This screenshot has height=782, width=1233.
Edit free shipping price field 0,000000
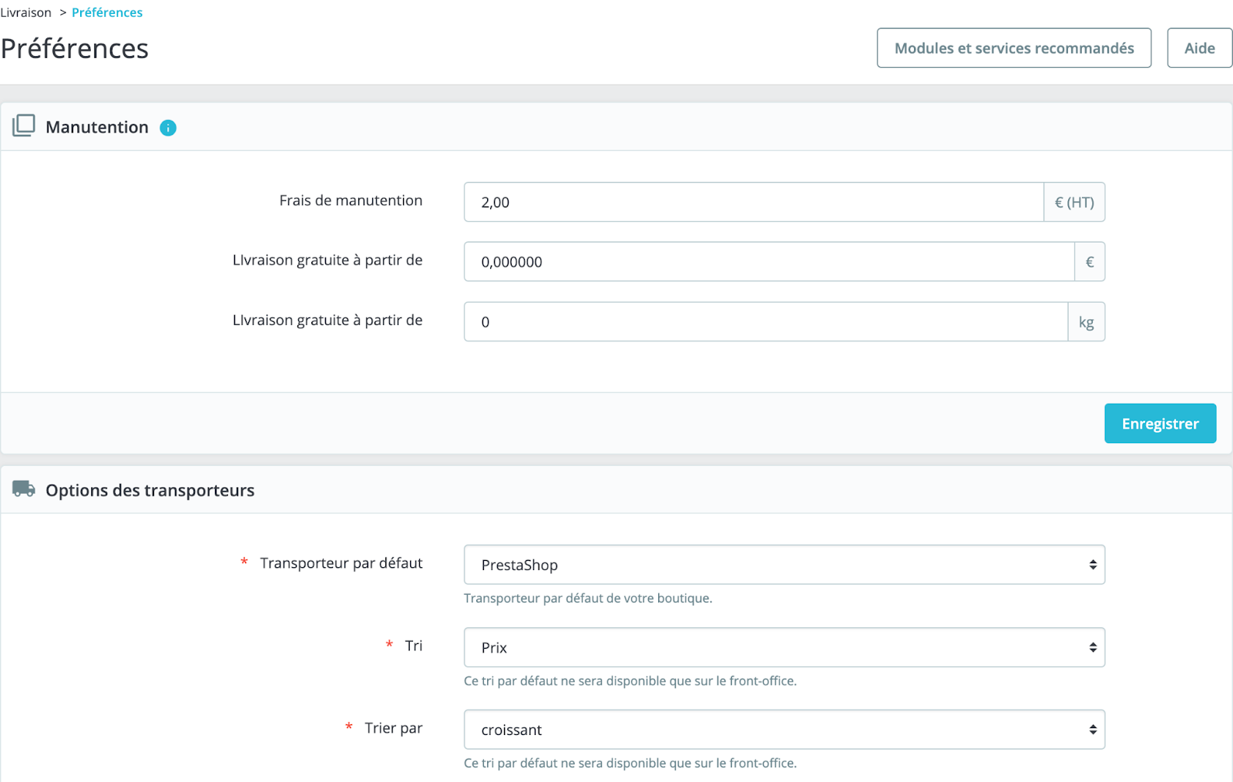tap(769, 262)
